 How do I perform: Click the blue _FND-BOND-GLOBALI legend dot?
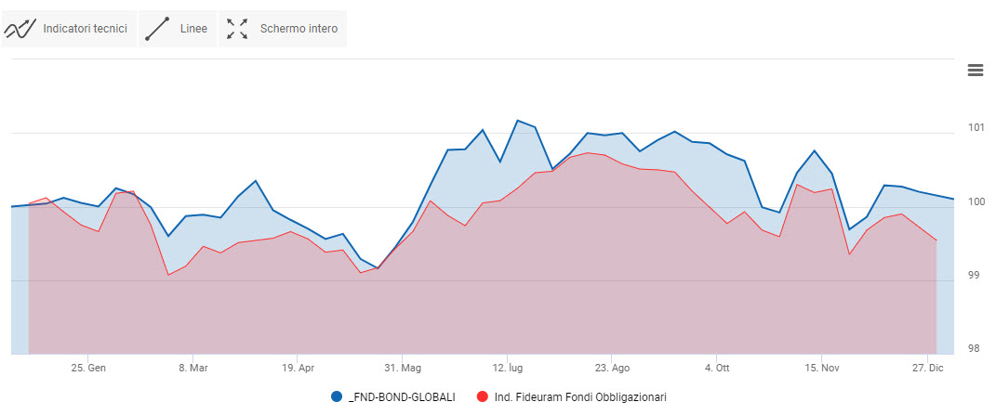click(337, 396)
